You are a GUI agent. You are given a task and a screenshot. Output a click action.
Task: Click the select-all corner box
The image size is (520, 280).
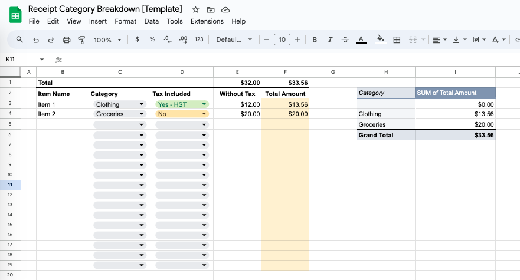(10, 72)
